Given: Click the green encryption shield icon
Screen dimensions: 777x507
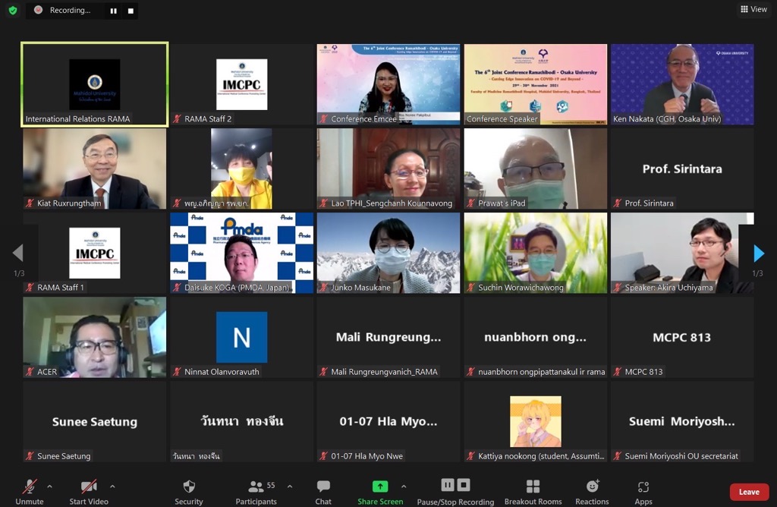Looking at the screenshot, I should click(x=12, y=11).
